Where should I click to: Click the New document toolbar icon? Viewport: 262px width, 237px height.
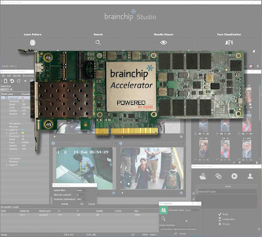click(6, 81)
